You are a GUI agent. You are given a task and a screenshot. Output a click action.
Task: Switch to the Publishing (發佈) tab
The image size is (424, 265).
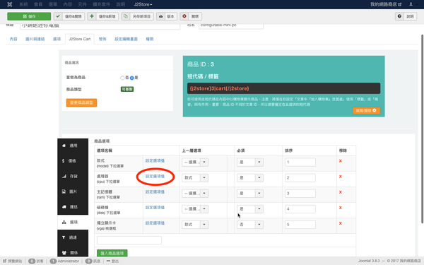102,39
